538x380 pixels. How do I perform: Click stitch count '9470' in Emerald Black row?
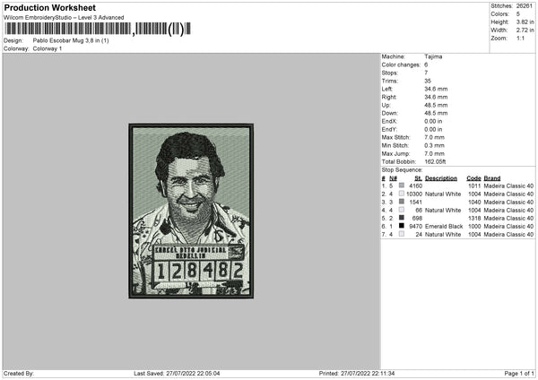[415, 227]
